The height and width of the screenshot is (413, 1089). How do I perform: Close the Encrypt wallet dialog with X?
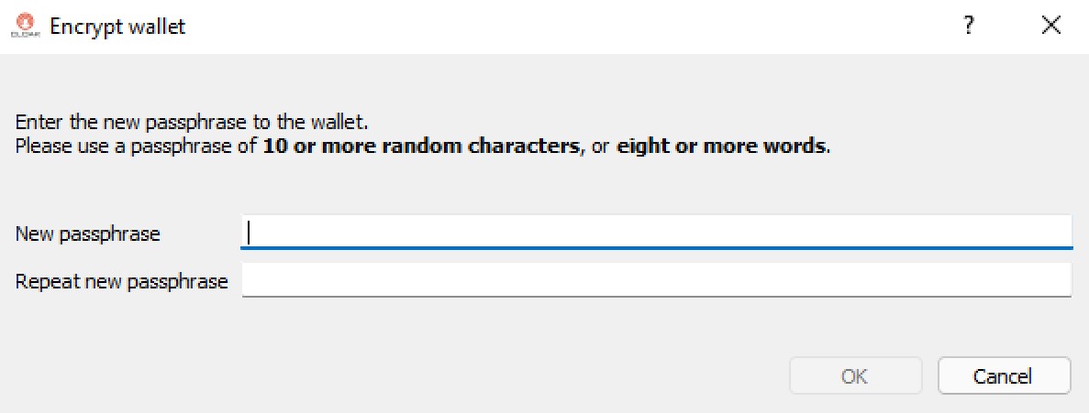tap(1051, 27)
